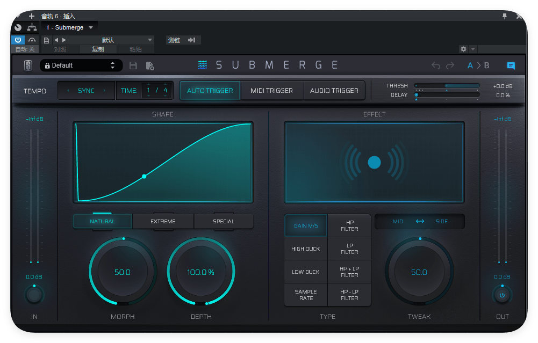Redo change arrow
Image resolution: width=538 pixels, height=343 pixels.
(450, 65)
